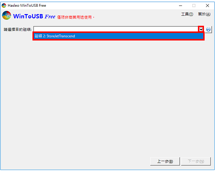The width and height of the screenshot is (219, 171).
Task: Click the italic Free text in header
Action: [50, 17]
